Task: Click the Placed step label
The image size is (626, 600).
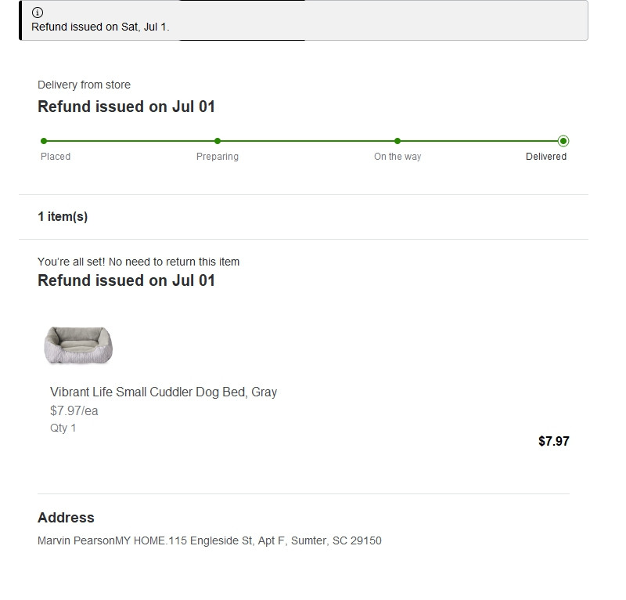Action: pyautogui.click(x=56, y=157)
